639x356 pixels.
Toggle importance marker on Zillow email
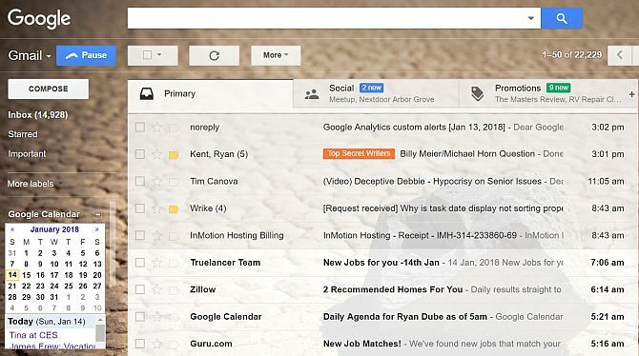(x=174, y=290)
